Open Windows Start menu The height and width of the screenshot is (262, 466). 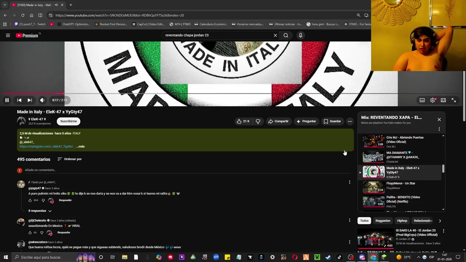tap(5, 257)
